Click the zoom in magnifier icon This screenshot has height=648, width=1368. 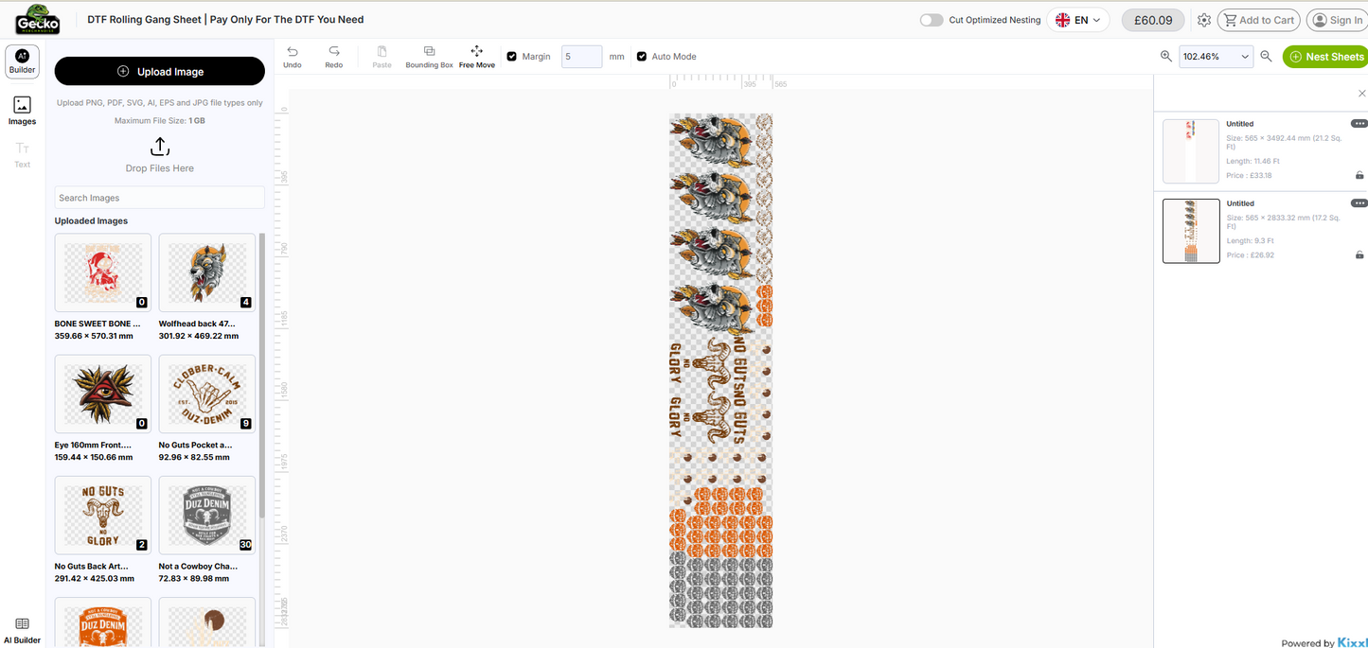click(x=1166, y=57)
